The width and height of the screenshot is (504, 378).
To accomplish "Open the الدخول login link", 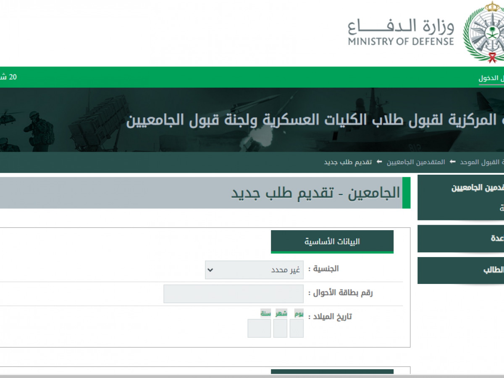I will click(x=491, y=78).
